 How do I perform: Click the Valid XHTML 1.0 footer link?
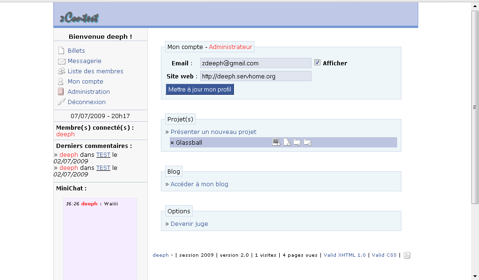pos(345,255)
